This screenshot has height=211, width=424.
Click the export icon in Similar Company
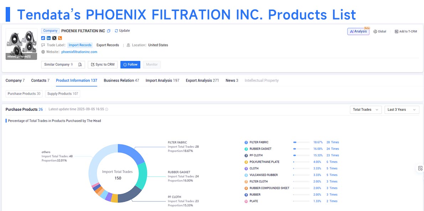pyautogui.click(x=80, y=65)
